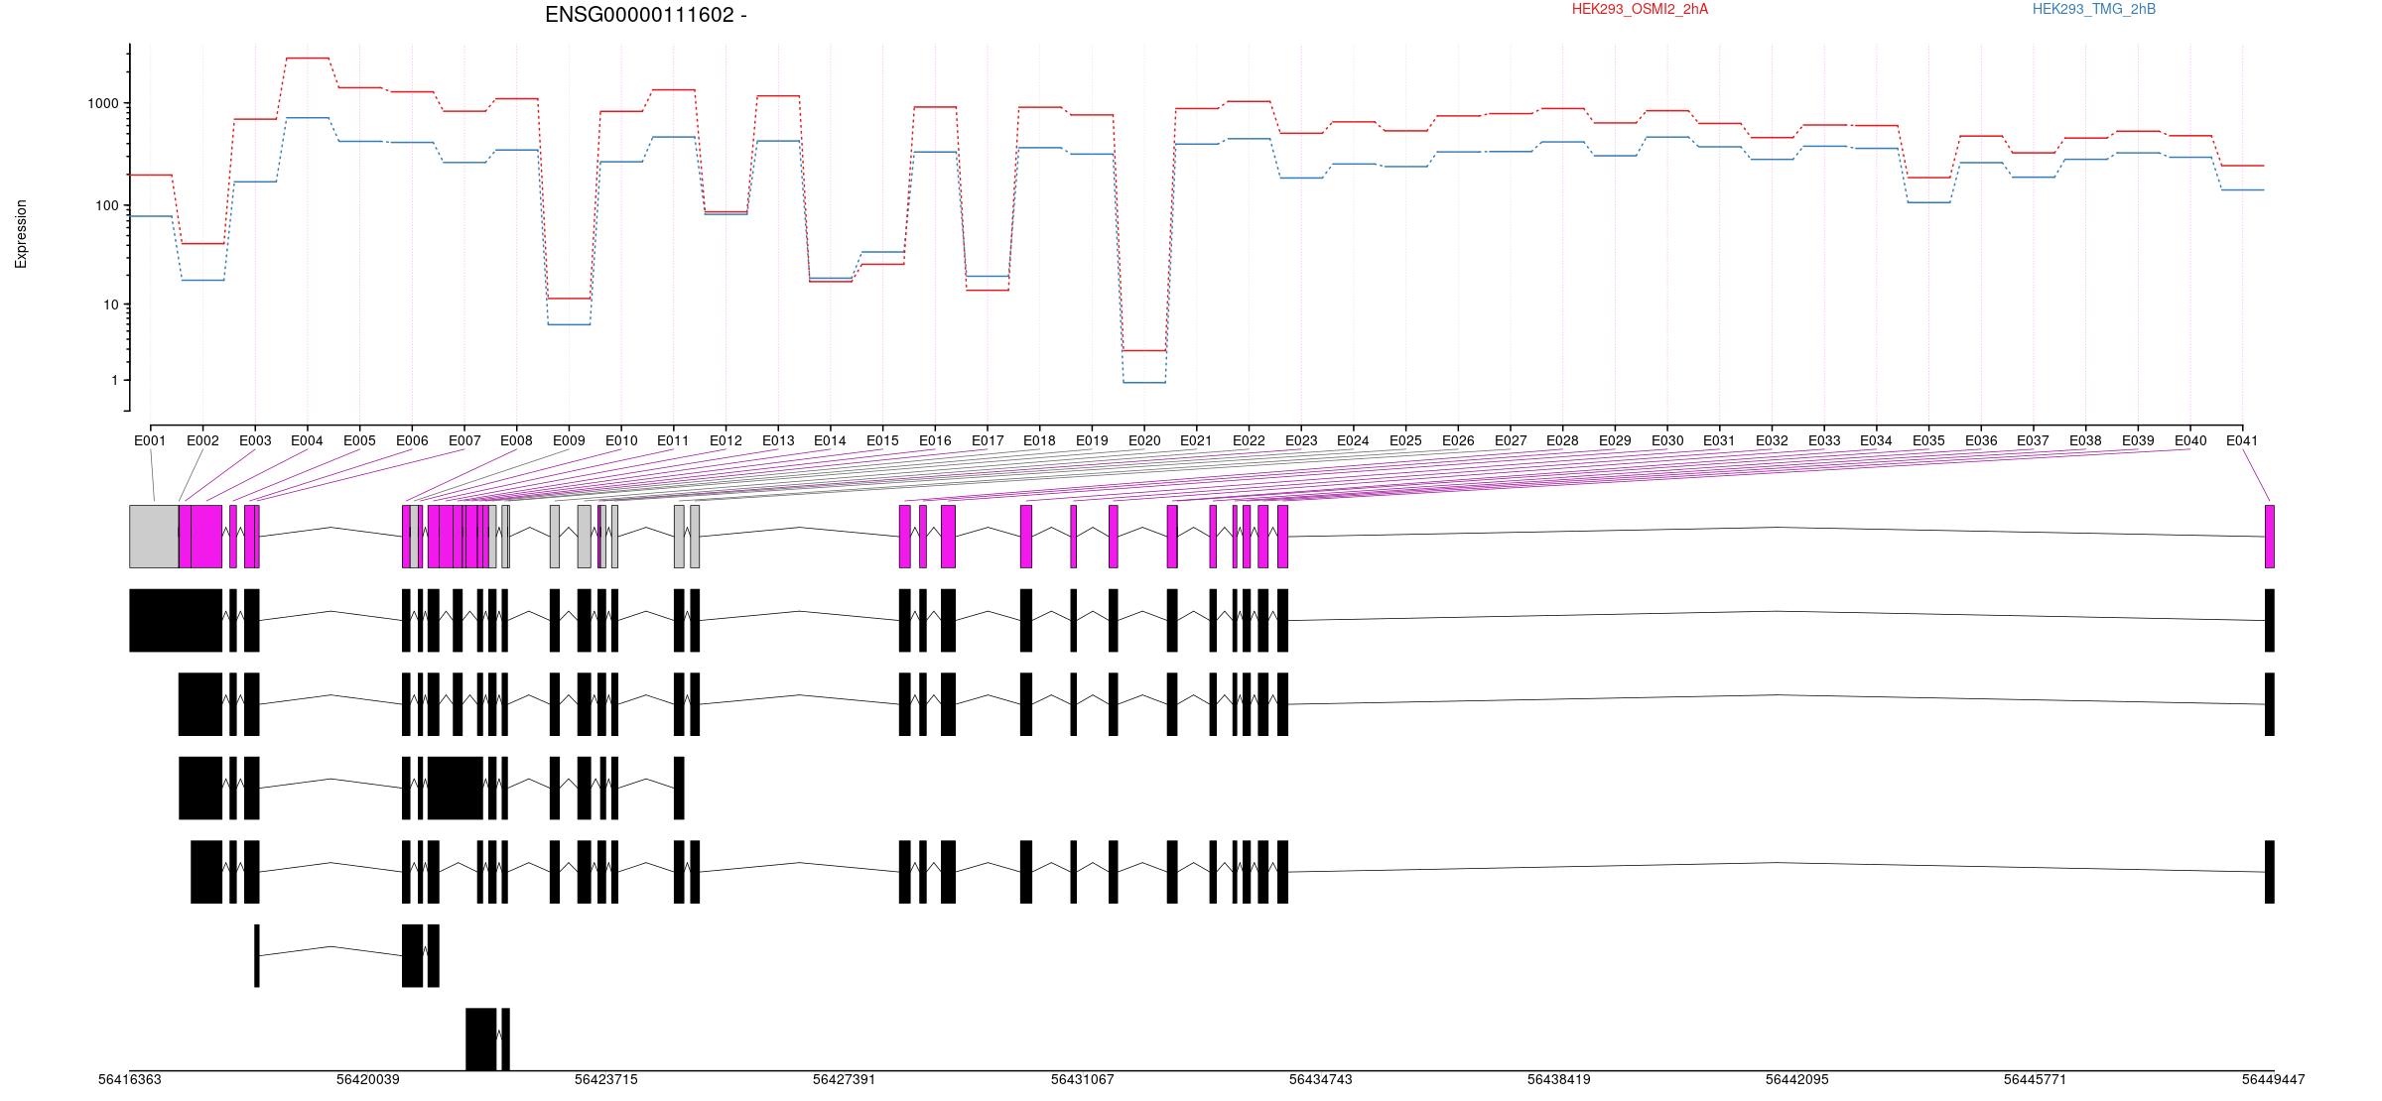Click the 100 y-axis tick label
Screen dimensions: 2382x1101
coord(106,205)
